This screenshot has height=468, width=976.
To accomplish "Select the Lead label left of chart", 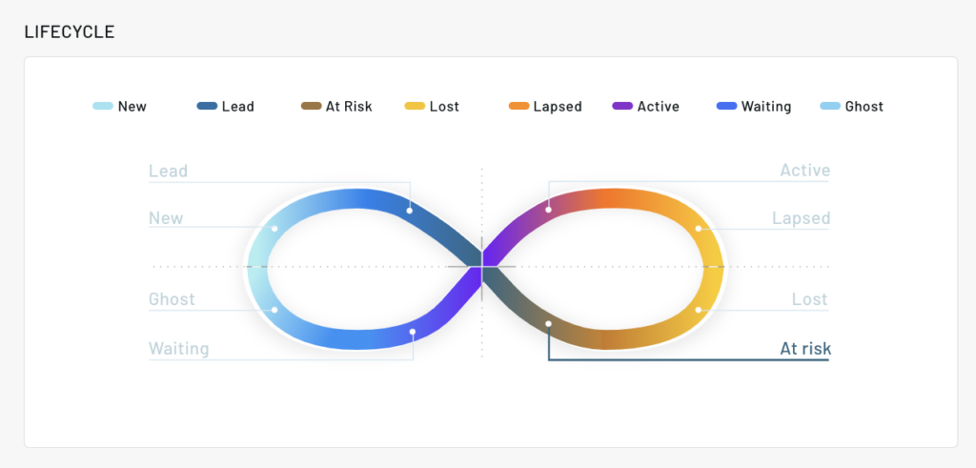I will click(169, 172).
